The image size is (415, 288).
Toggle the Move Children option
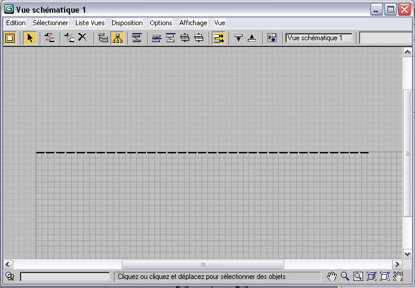pos(218,38)
